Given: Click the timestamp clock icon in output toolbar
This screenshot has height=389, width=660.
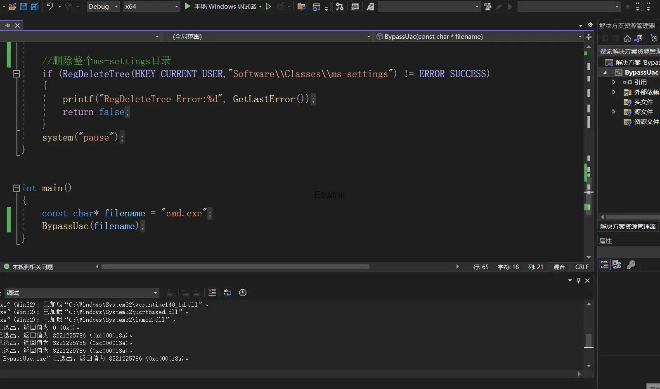Looking at the screenshot, I should (243, 293).
